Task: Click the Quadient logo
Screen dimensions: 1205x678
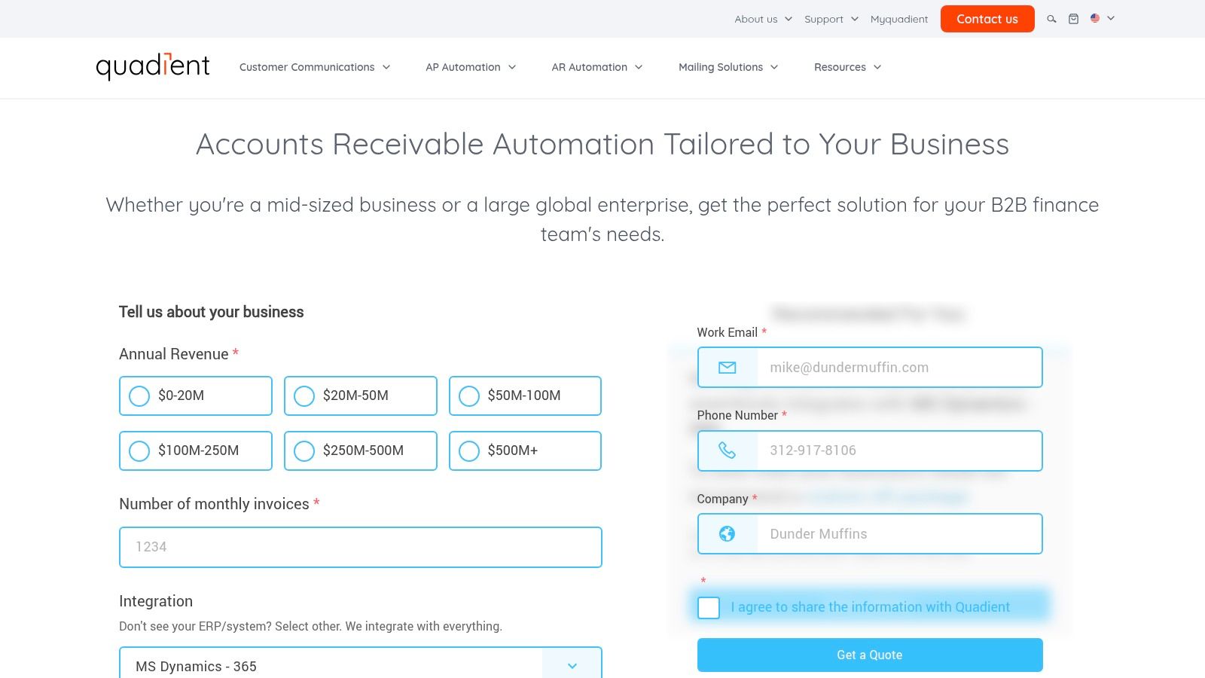Action: pyautogui.click(x=153, y=66)
